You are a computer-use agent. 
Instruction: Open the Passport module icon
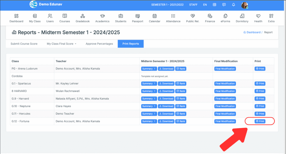[x=137, y=18]
